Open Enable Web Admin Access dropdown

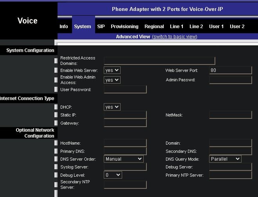pos(112,80)
